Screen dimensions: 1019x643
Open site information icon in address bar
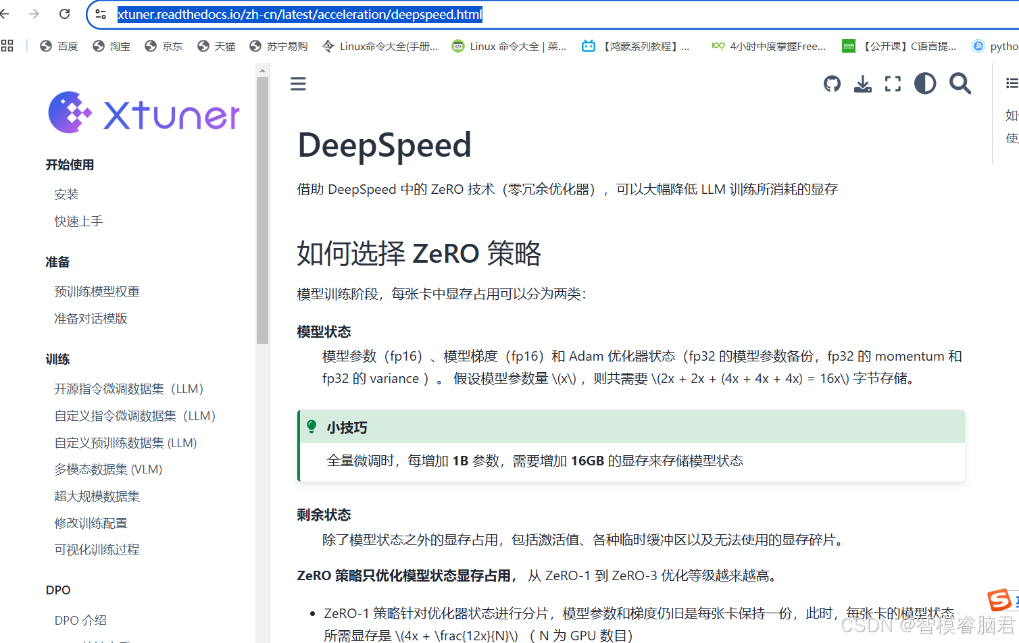pos(101,14)
